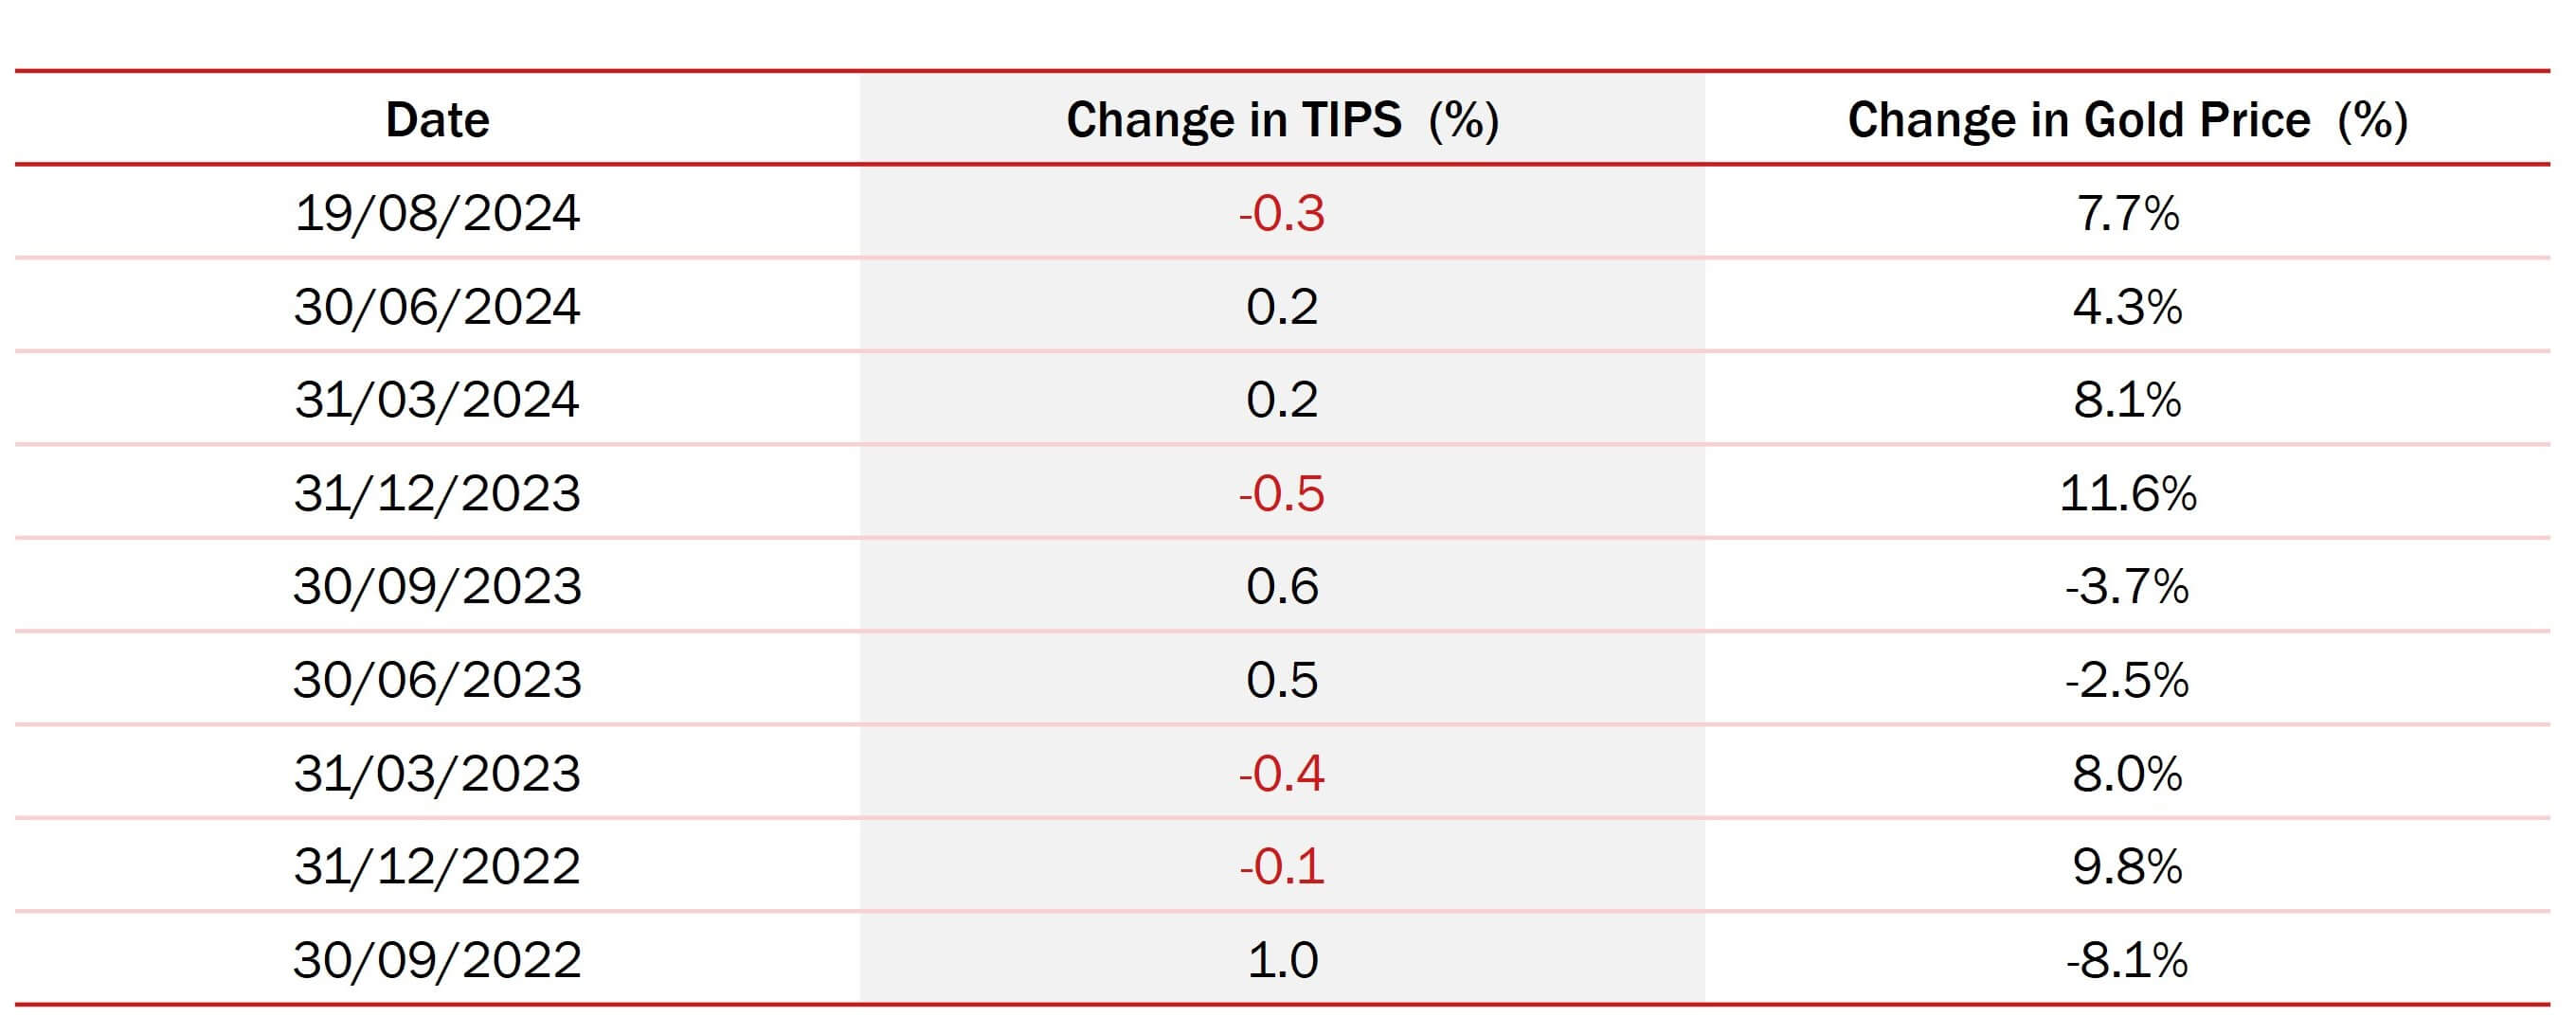Screen dimensions: 2576x1015
Task: Click the 30/09/2022 date cell
Action: 437,960
